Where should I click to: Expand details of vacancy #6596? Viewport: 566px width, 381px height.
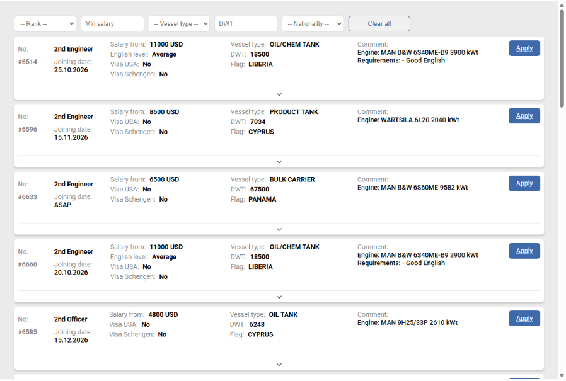pos(279,162)
